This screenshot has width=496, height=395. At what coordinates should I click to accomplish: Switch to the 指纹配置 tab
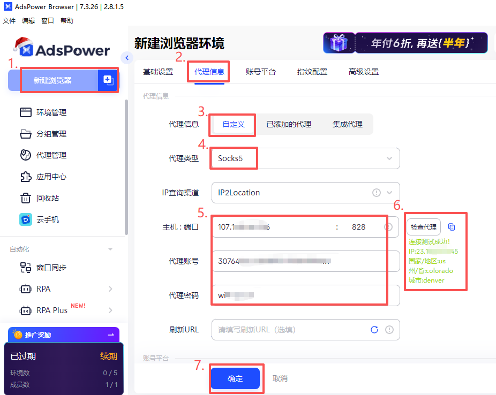[x=312, y=72]
